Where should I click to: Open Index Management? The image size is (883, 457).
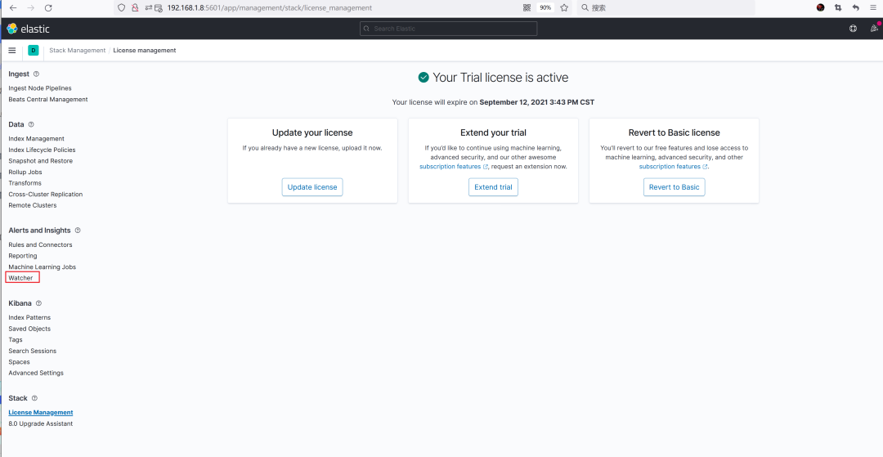(x=36, y=138)
